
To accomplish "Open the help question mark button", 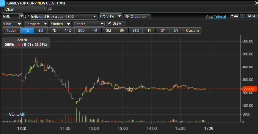I will (243, 16).
